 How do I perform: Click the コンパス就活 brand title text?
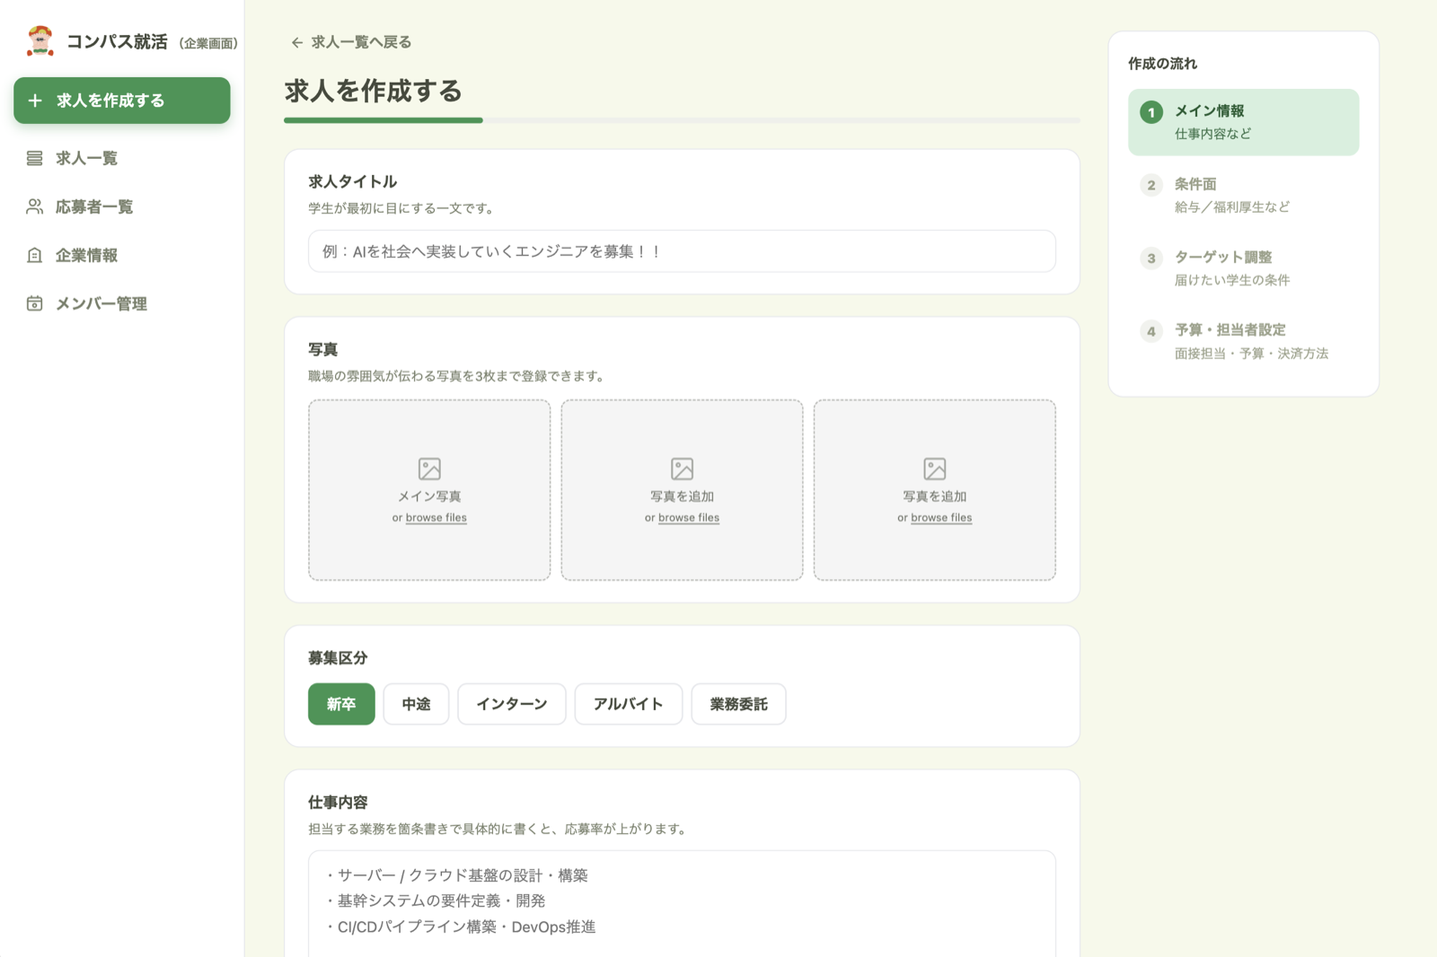pos(117,41)
